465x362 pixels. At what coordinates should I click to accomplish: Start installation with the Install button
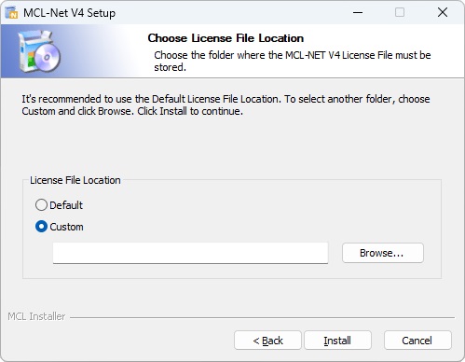pyautogui.click(x=337, y=341)
